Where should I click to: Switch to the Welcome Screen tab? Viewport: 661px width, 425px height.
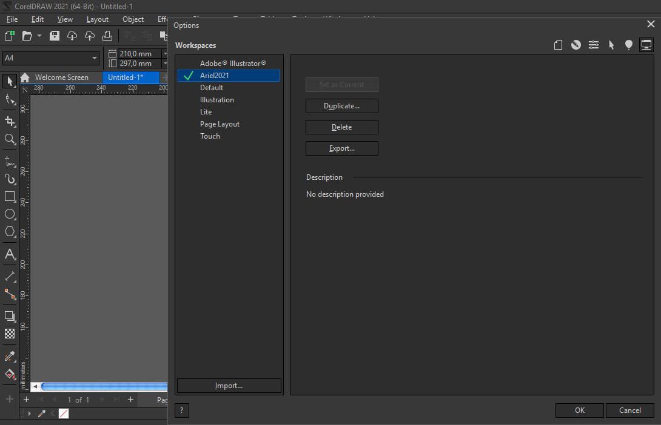tap(61, 77)
